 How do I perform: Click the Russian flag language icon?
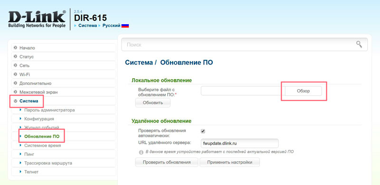coord(125,26)
